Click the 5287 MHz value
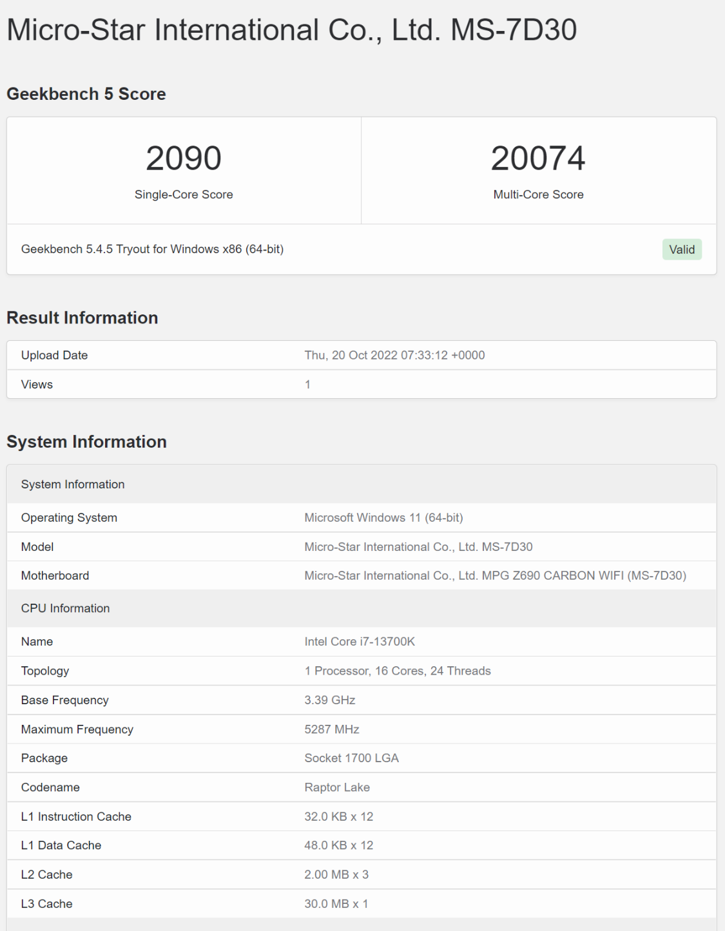 click(x=332, y=729)
